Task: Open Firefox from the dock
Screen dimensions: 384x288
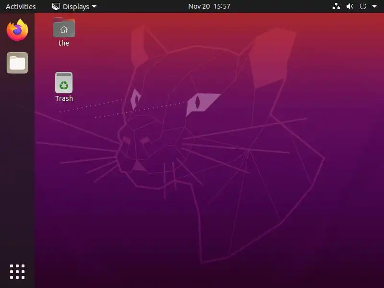Action: click(17, 30)
